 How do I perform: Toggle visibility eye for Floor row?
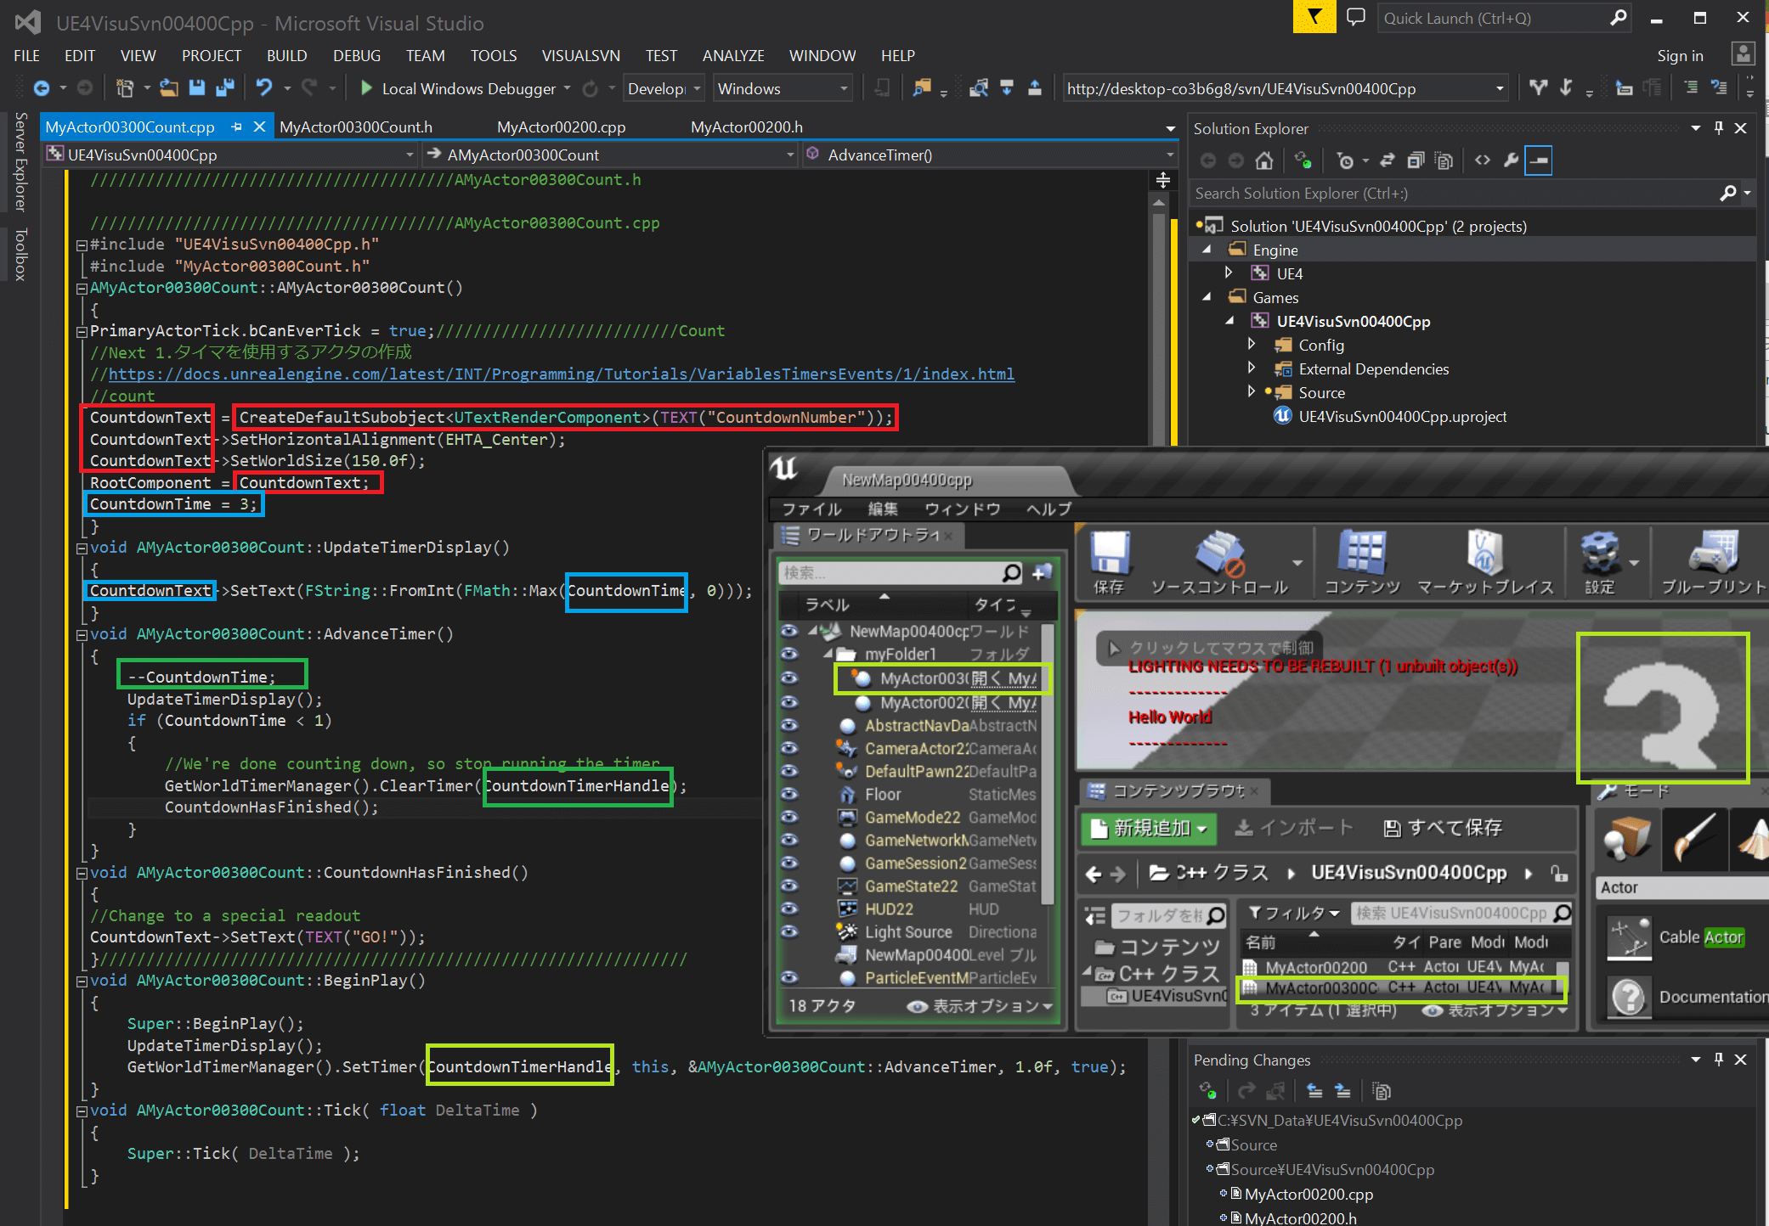click(789, 794)
